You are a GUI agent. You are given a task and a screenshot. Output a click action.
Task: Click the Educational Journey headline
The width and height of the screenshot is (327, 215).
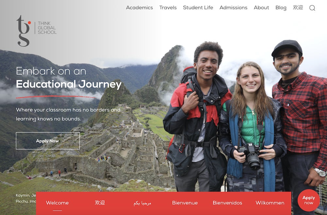[x=69, y=84]
